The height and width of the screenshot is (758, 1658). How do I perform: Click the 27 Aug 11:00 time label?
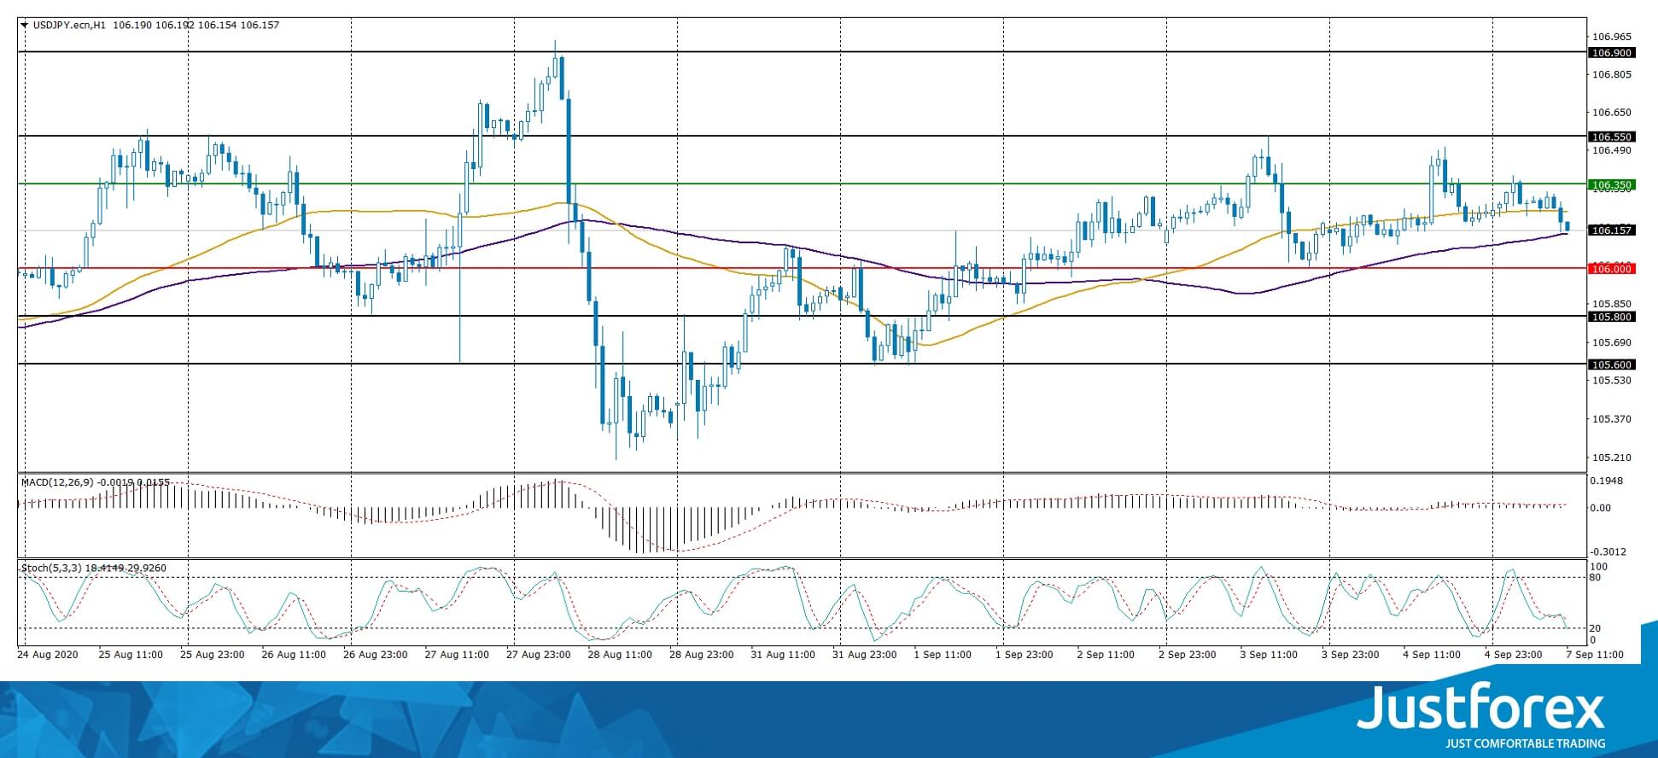pyautogui.click(x=457, y=655)
